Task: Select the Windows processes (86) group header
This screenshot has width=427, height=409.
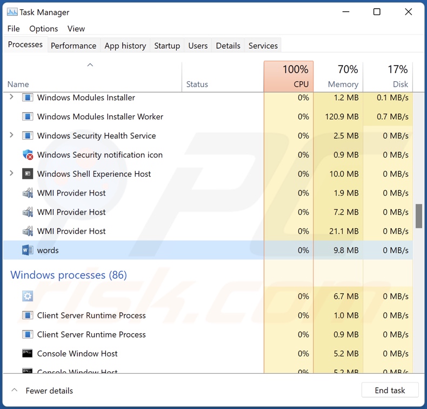Action: click(x=69, y=275)
